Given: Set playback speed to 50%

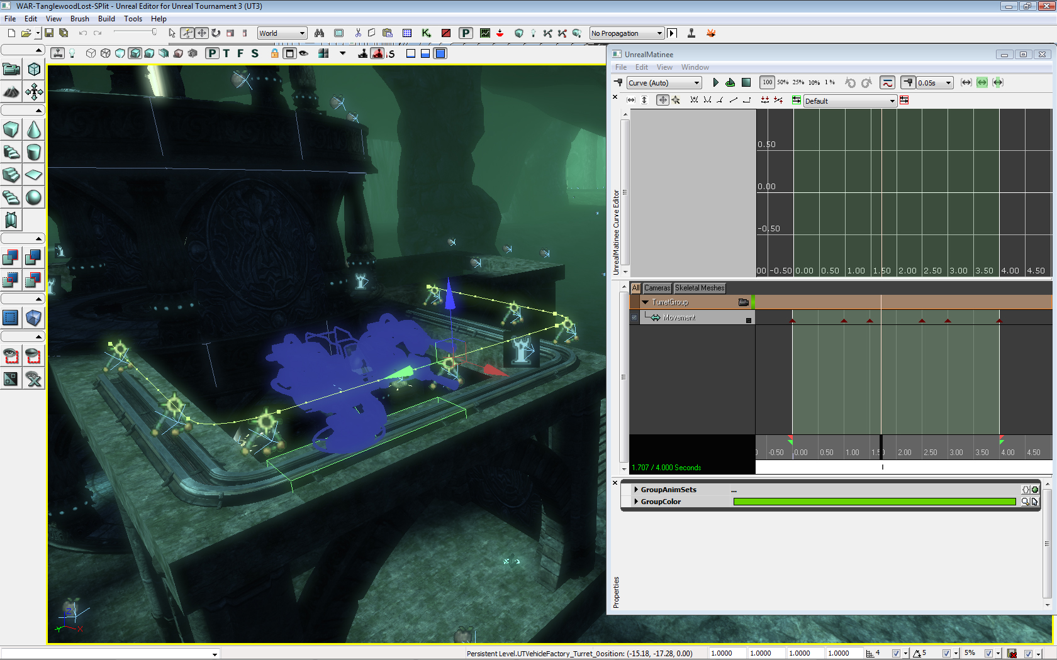Looking at the screenshot, I should (783, 82).
